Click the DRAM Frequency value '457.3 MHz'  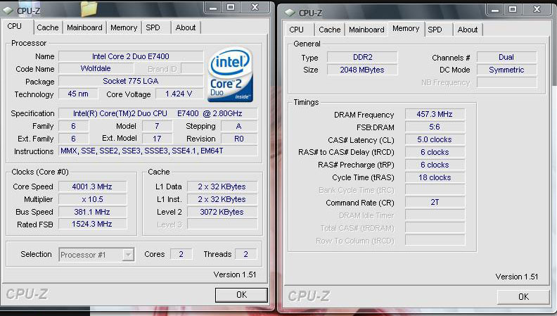tap(435, 114)
